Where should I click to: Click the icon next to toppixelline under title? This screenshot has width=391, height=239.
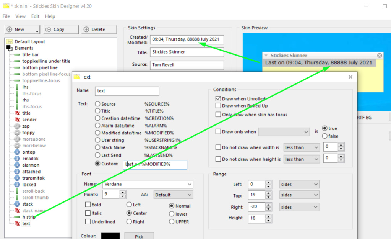(17, 61)
